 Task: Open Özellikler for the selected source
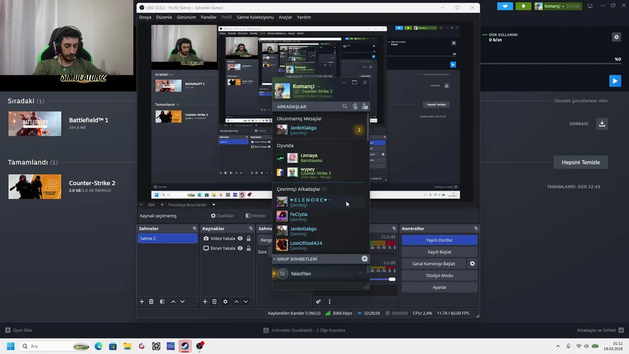(x=223, y=216)
